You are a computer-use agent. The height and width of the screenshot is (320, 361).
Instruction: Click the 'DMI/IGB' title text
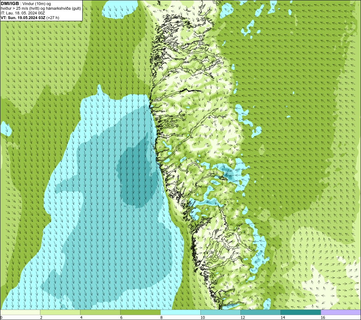(x=10, y=4)
